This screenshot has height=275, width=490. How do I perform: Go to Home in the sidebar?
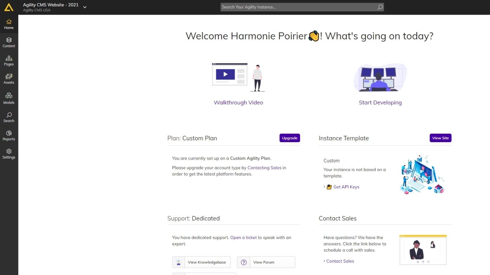coord(9,24)
